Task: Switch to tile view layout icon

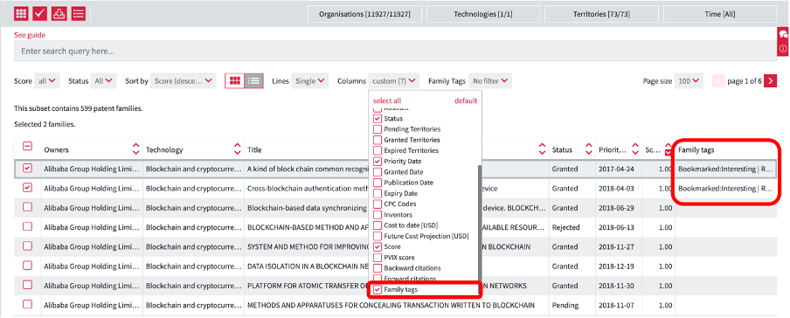Action: point(234,80)
